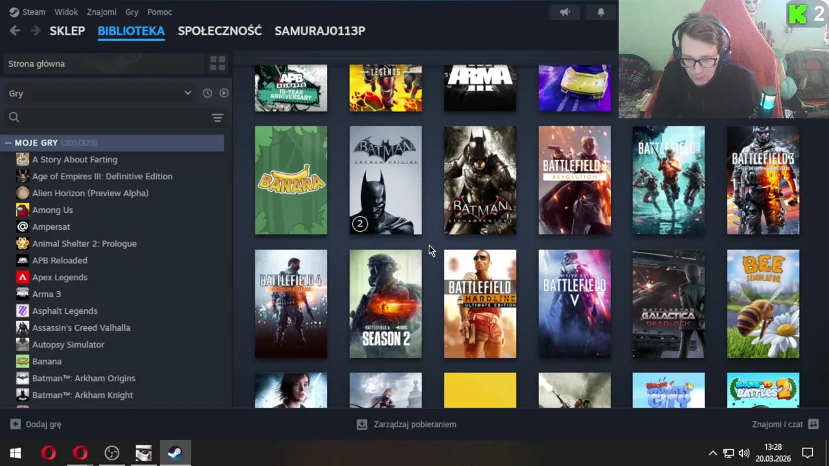
Task: Go forward with the right arrow
Action: coord(35,30)
